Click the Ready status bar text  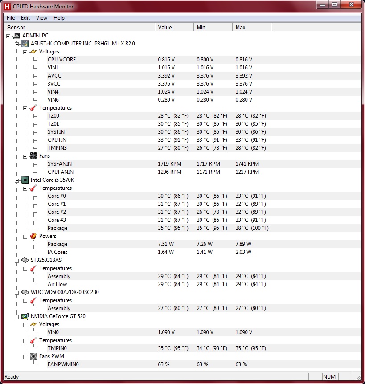[x=12, y=377]
